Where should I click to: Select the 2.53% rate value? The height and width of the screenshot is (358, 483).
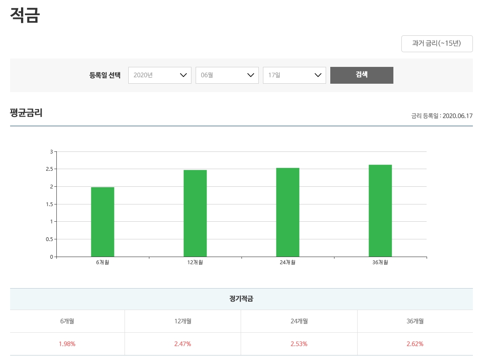[x=299, y=344]
